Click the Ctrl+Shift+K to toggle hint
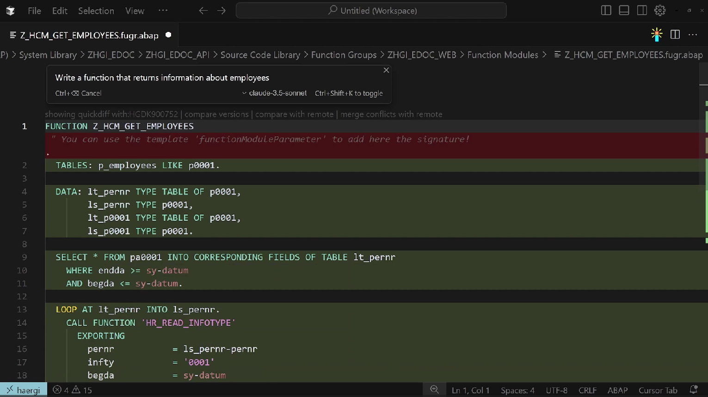The height and width of the screenshot is (397, 708). [349, 93]
